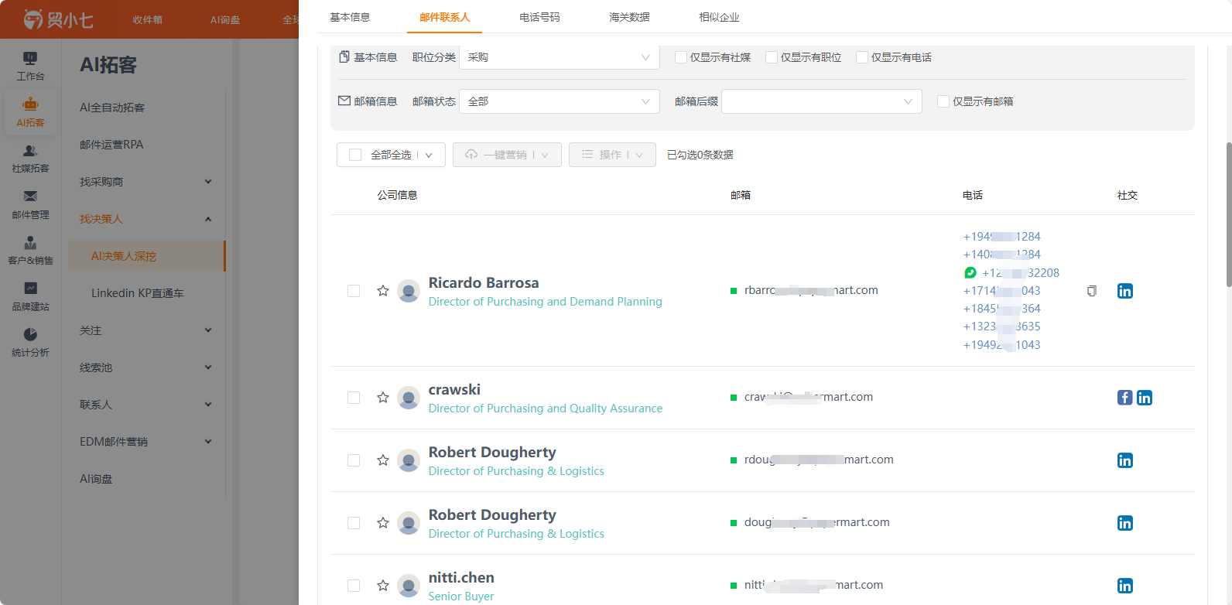
Task: Star the nitti.chen contact
Action: coord(383,586)
